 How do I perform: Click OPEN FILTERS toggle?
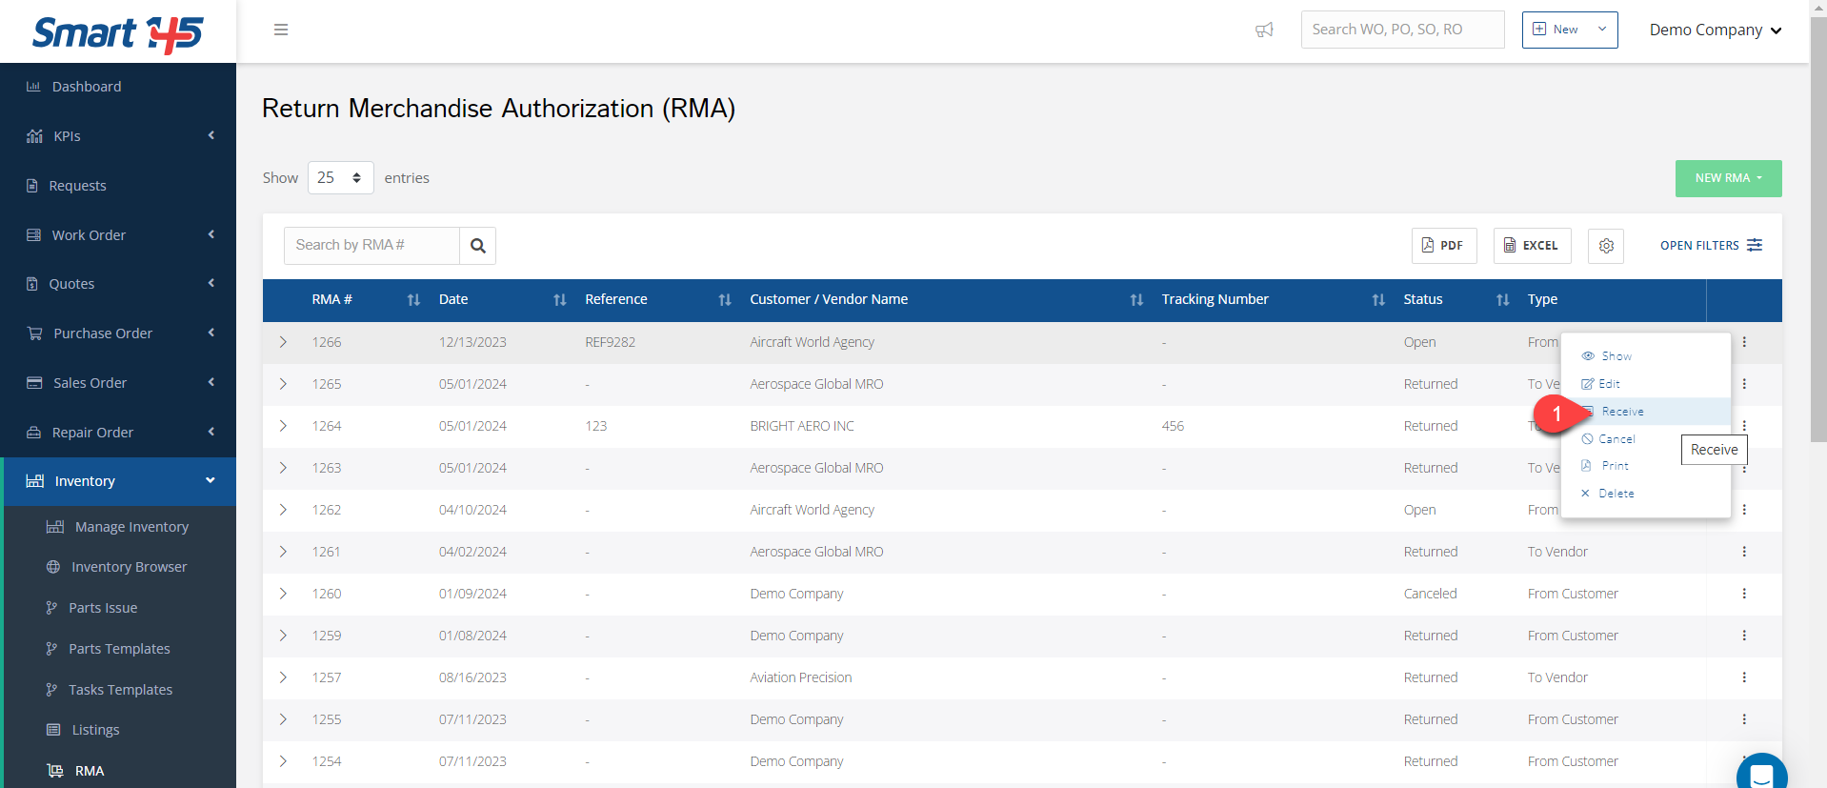(1711, 246)
